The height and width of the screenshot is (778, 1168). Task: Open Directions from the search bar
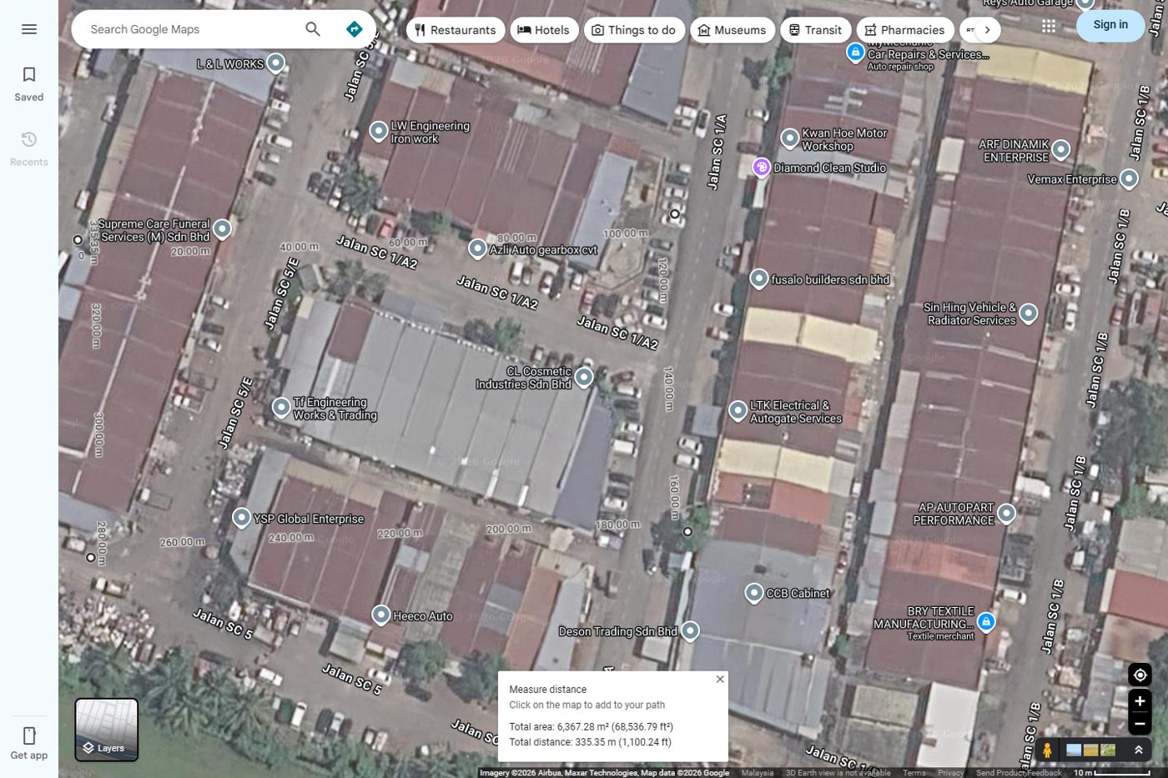[x=355, y=29]
